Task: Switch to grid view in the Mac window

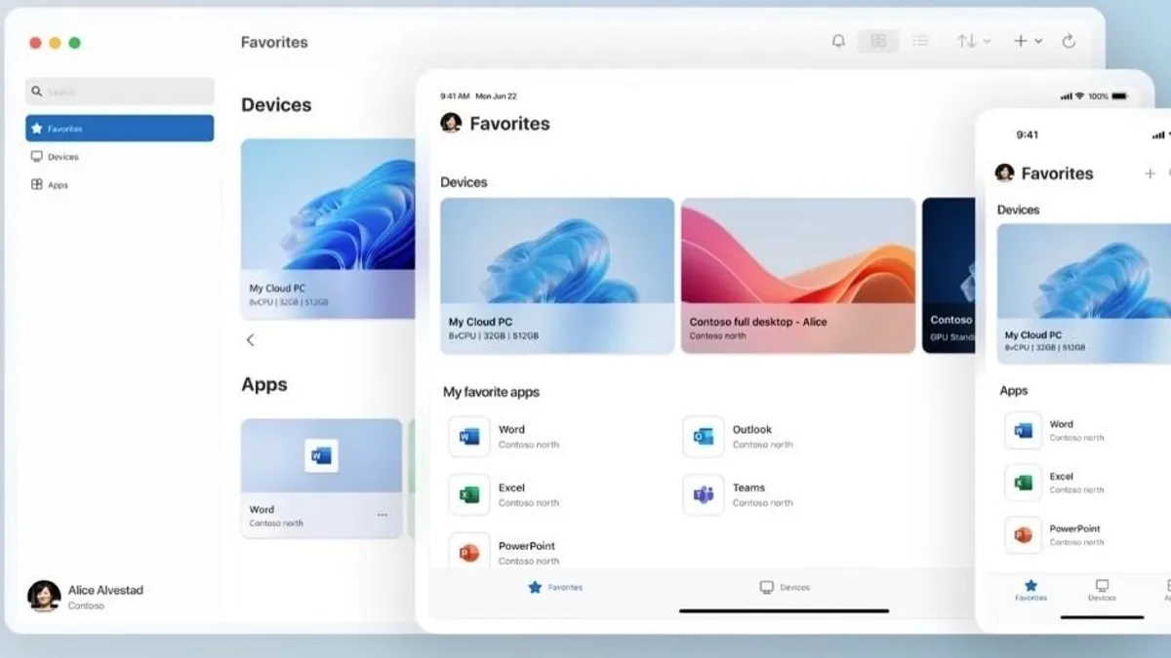Action: click(x=878, y=41)
